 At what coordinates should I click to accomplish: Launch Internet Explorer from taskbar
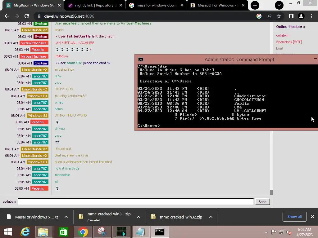pos(25,232)
